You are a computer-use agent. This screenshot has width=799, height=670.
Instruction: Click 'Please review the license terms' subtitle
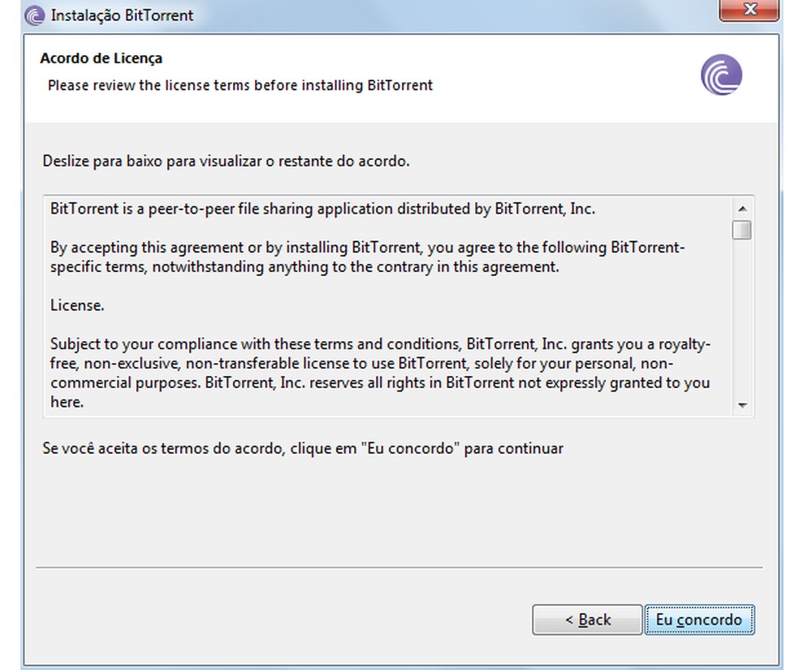click(x=240, y=85)
